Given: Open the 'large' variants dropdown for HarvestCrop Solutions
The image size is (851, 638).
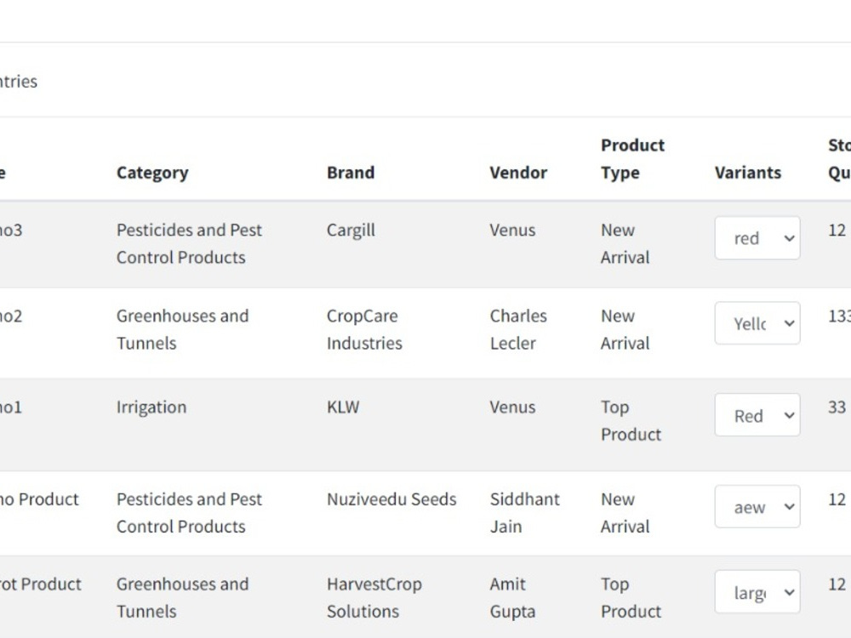Looking at the screenshot, I should pyautogui.click(x=757, y=592).
